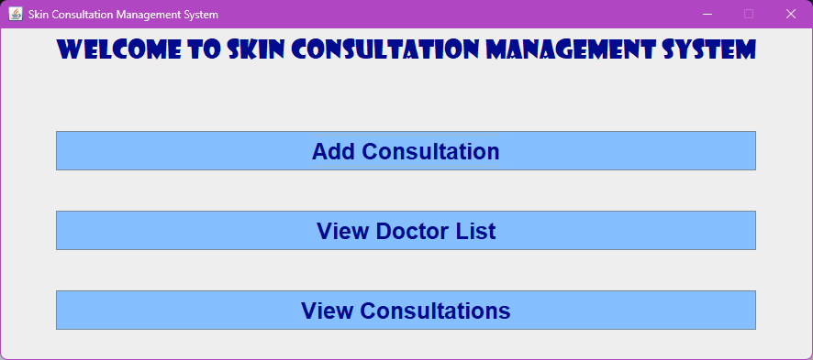Click the focus rectangle around Add Consultation

(406, 151)
